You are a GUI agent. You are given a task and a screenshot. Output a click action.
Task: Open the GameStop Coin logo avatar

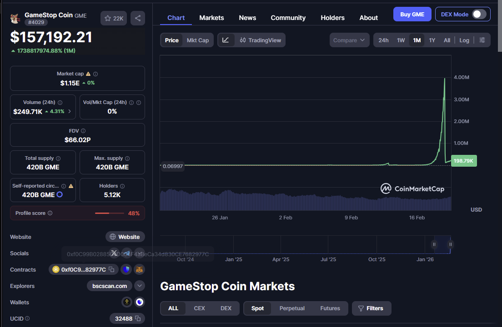(15, 19)
